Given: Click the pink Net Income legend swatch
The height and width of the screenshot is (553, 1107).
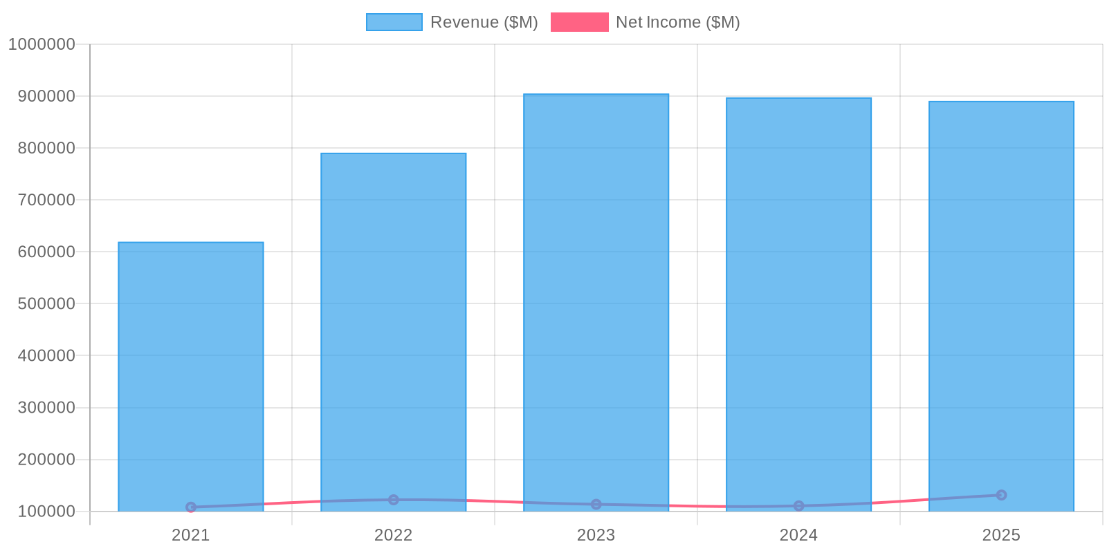Looking at the screenshot, I should 579,22.
